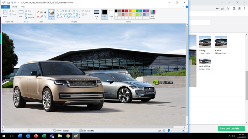The height and width of the screenshot is (139, 248).
Task: Open Word from the taskbar
Action: point(20,136)
